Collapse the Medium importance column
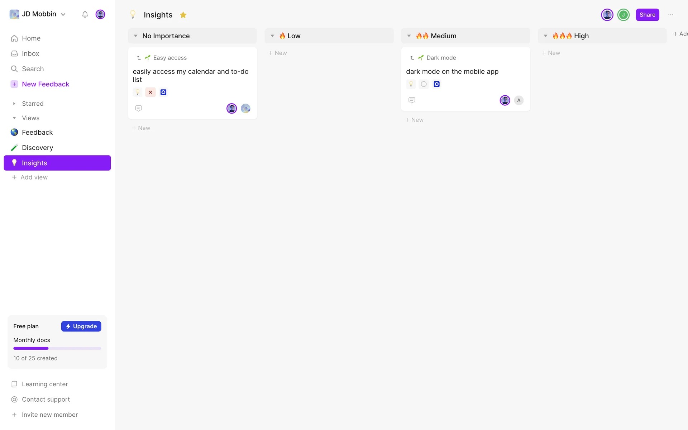688x430 pixels. pyautogui.click(x=409, y=36)
